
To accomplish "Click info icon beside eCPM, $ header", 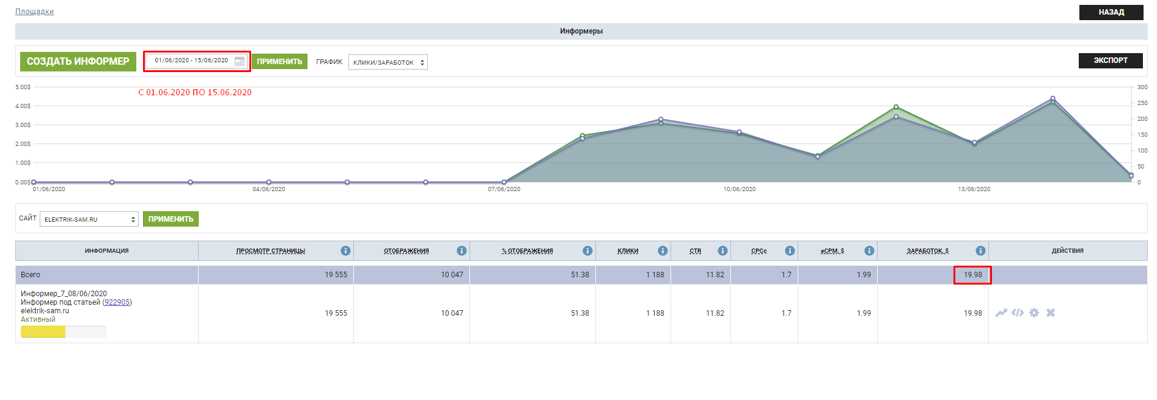I will click(x=869, y=251).
